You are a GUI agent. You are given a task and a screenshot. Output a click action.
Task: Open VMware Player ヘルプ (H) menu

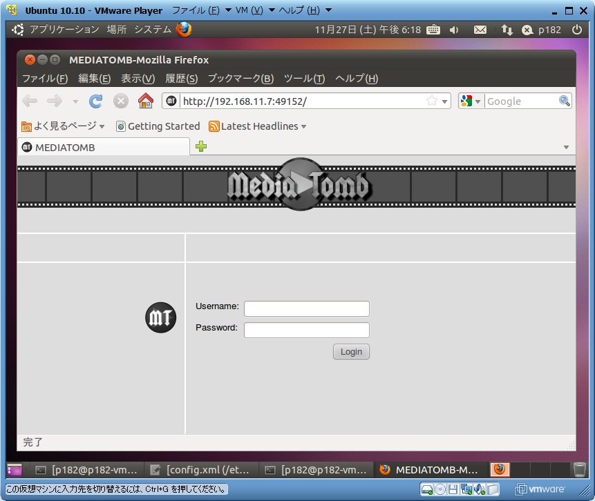coord(305,10)
